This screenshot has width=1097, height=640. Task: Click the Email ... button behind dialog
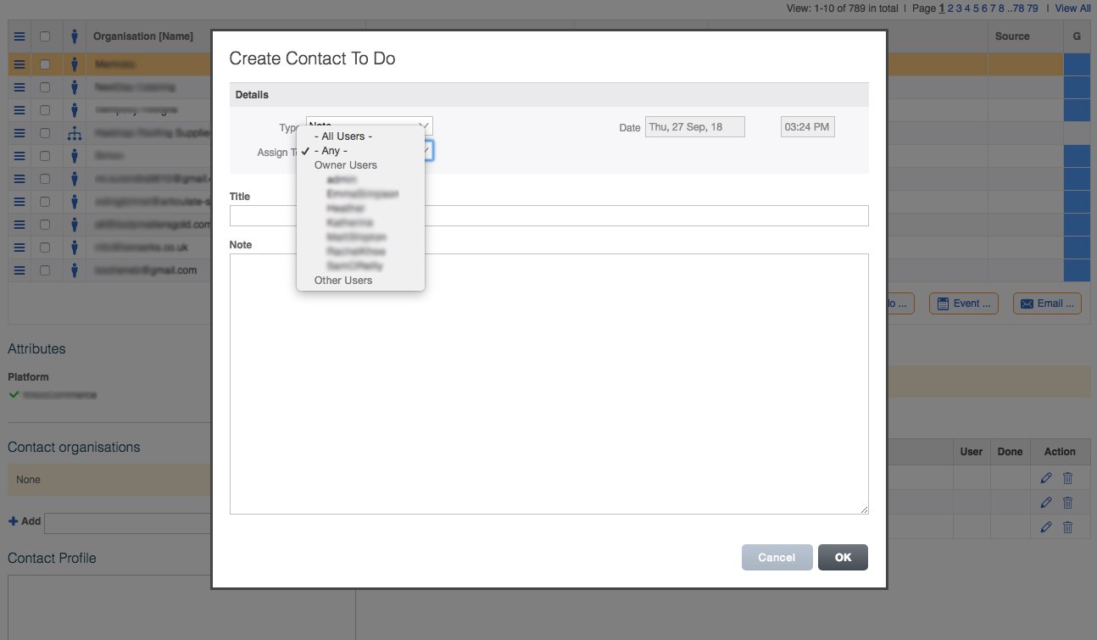pyautogui.click(x=1047, y=303)
